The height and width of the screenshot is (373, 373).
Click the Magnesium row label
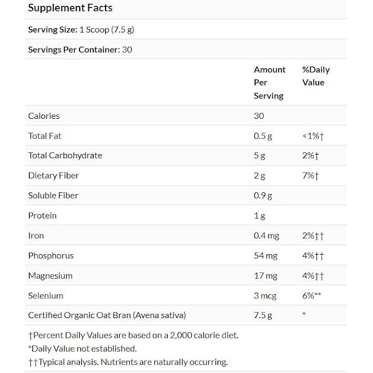click(x=50, y=275)
